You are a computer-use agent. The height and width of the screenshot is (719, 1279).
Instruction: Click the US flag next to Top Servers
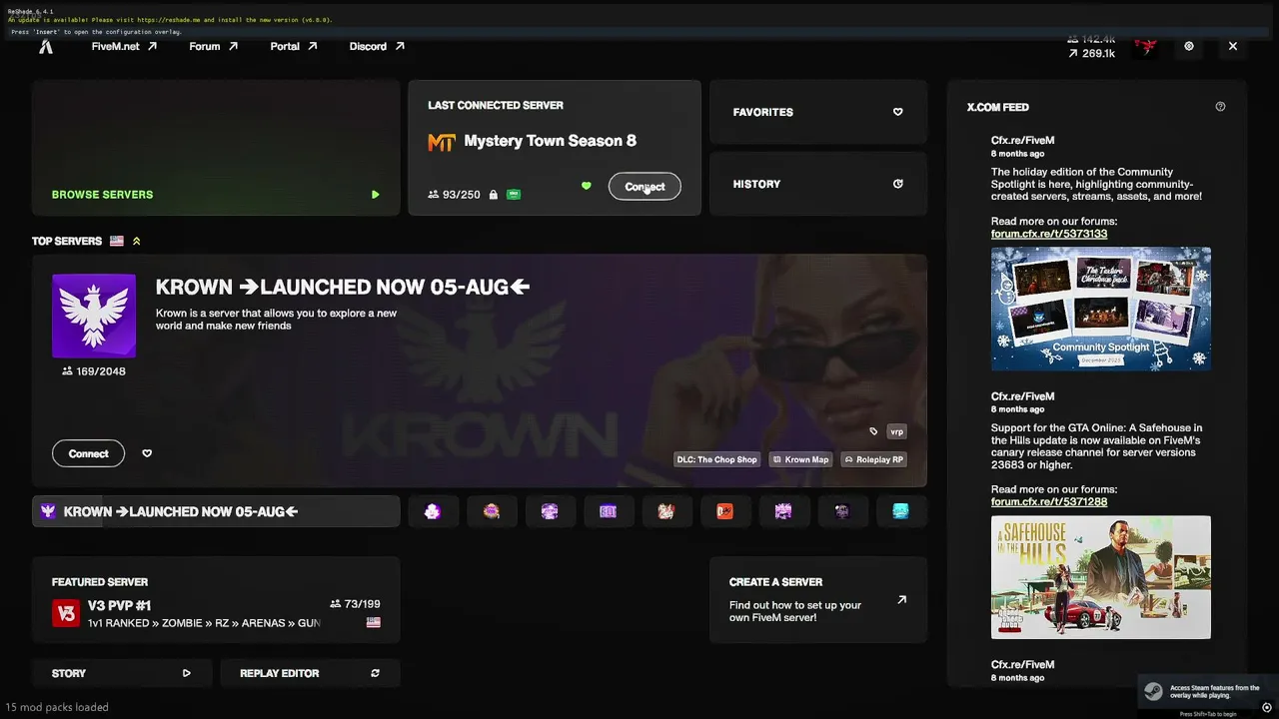117,241
